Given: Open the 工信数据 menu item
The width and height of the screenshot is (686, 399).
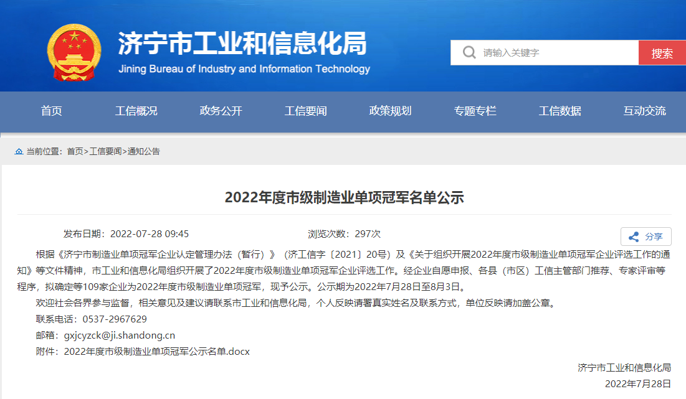Looking at the screenshot, I should pos(560,111).
